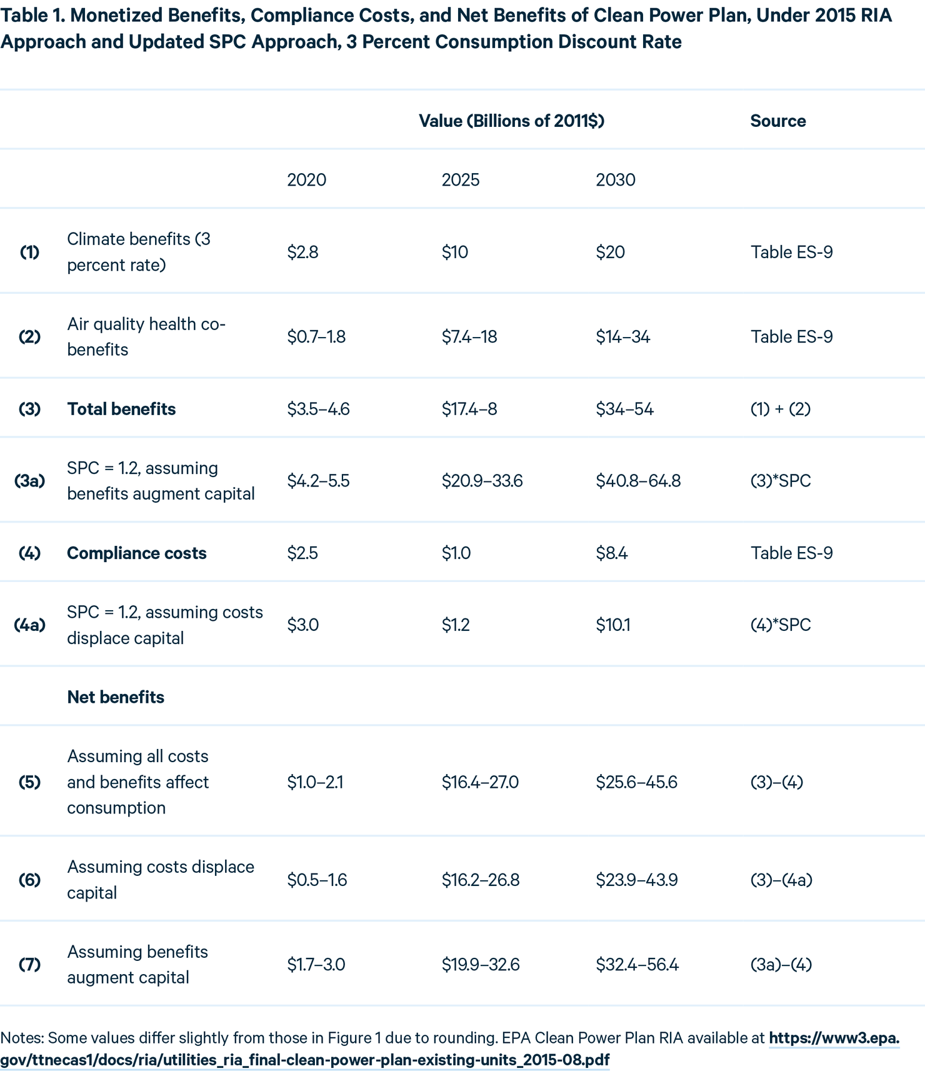
Task: Click the Air quality health co-benefits label
Action: [x=146, y=336]
